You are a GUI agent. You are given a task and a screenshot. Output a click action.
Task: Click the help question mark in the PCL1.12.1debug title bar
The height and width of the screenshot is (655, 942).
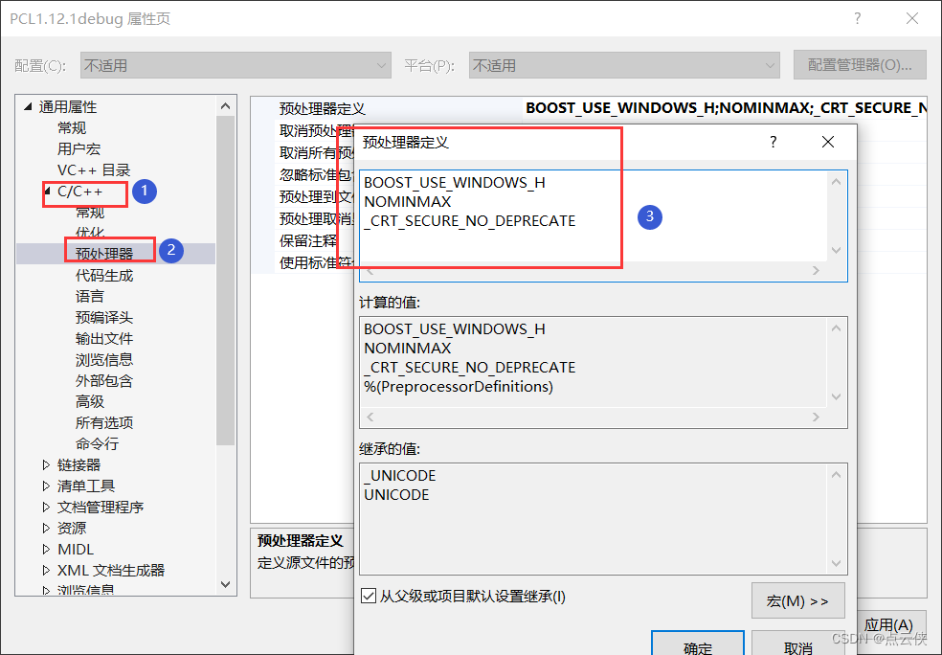tap(858, 18)
